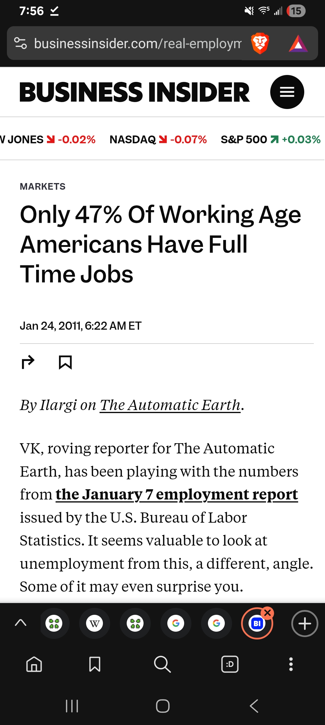Screen dimensions: 325x725
Task: Switch to the Wikipedia tab
Action: 94,623
